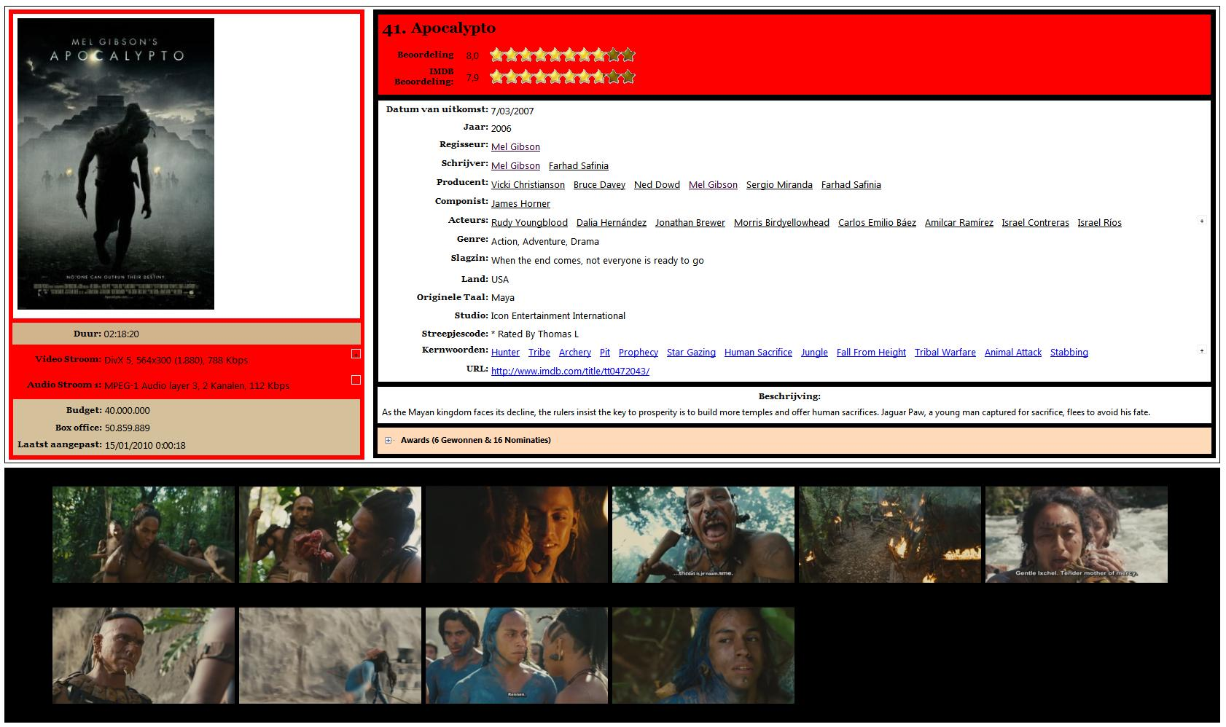Click the Beoordeling 8.0 star rating
Screen dimensions: 1226x727
tap(563, 55)
